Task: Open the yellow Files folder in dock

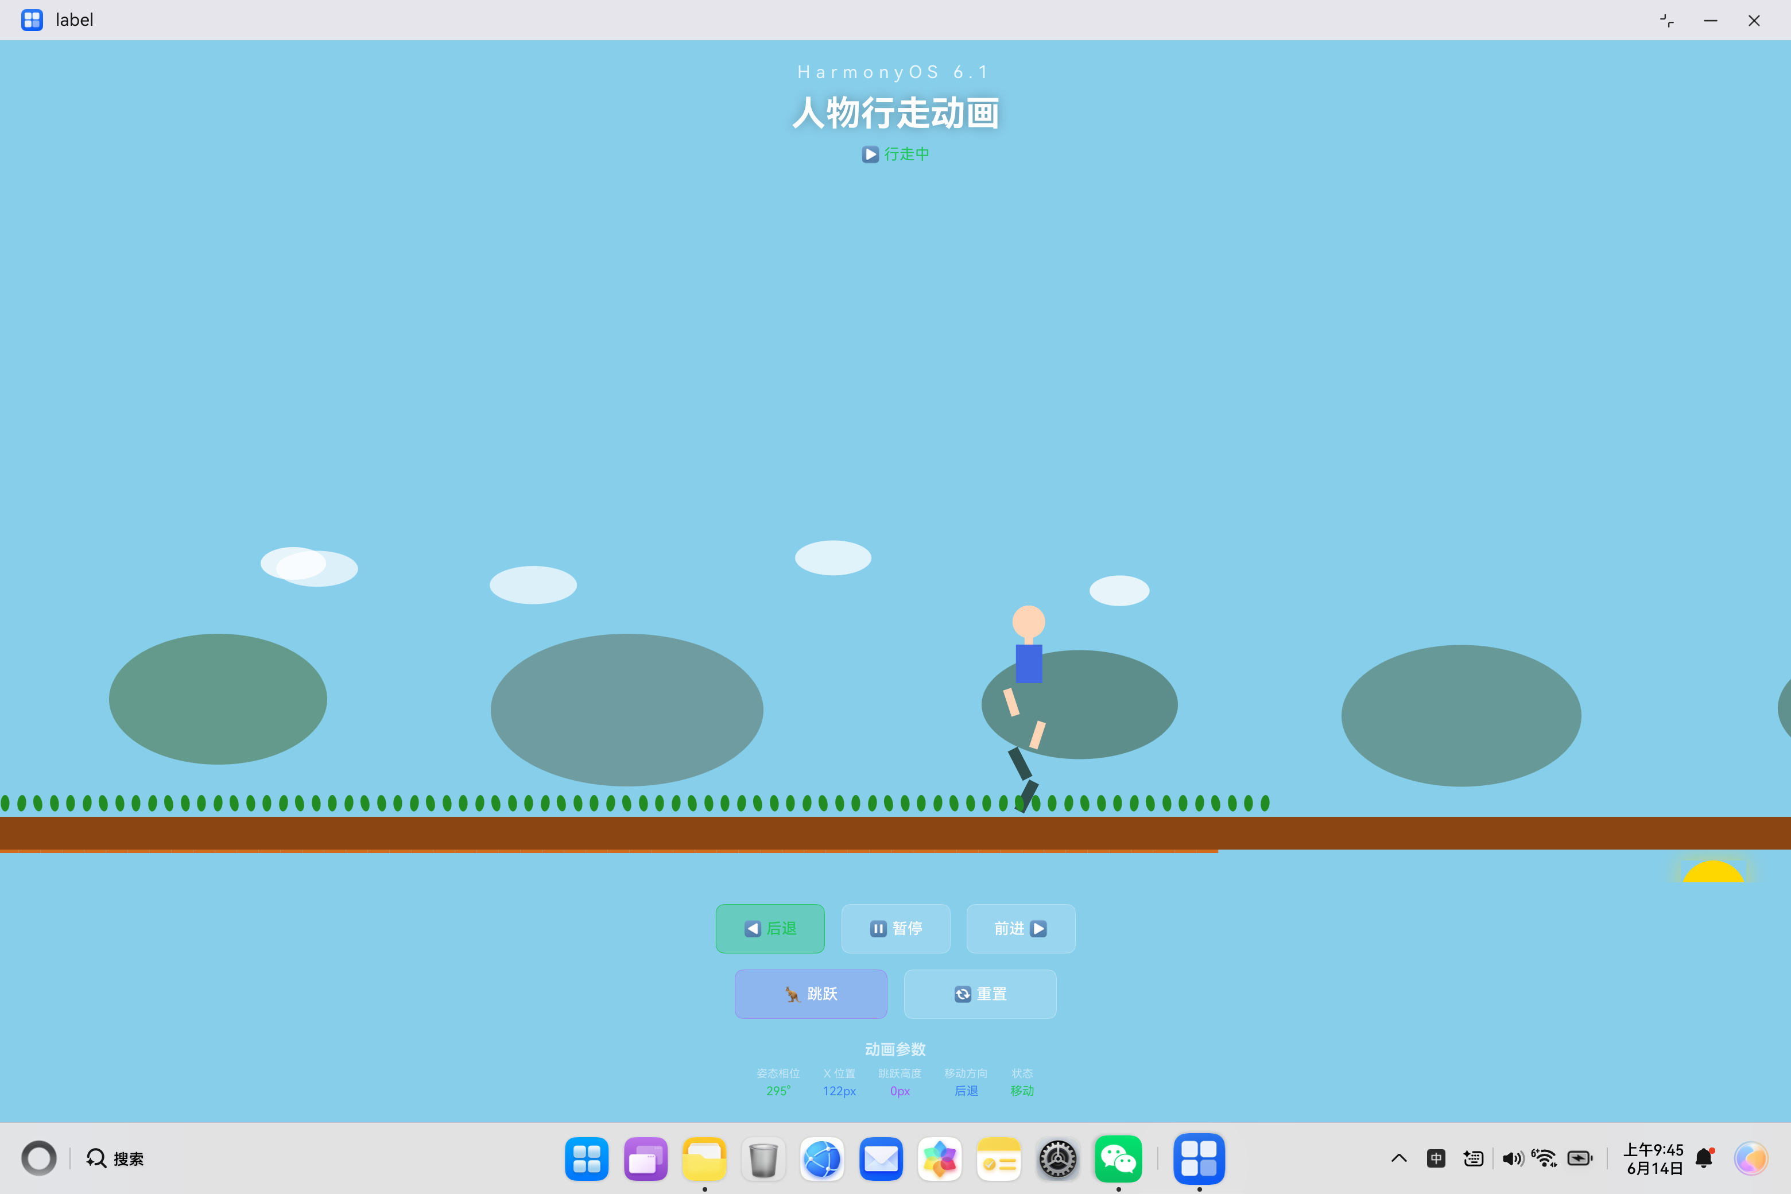Action: [704, 1158]
